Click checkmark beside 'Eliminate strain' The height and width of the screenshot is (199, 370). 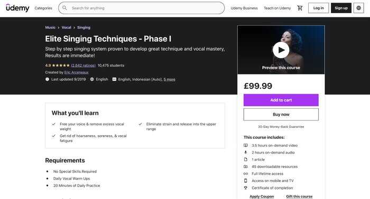tap(140, 124)
